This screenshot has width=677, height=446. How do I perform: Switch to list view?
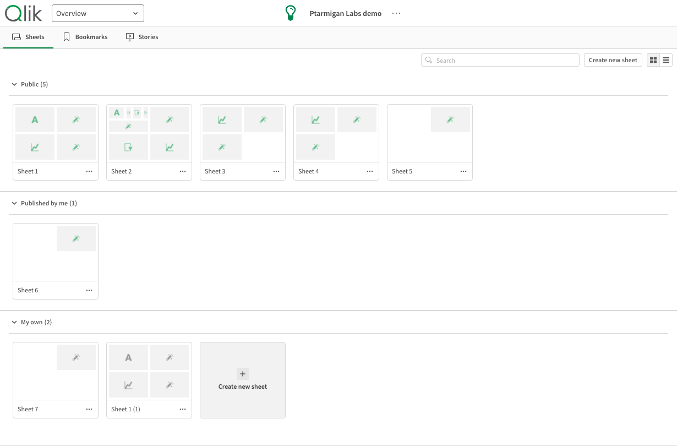(666, 60)
